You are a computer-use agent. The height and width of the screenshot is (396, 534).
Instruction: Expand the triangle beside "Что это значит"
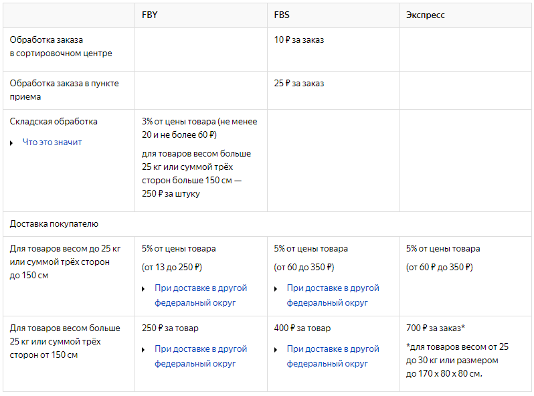point(11,143)
